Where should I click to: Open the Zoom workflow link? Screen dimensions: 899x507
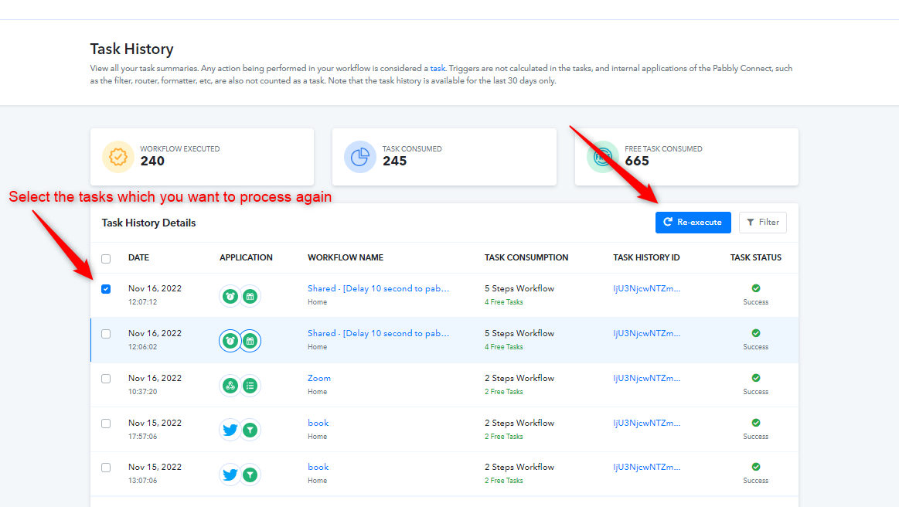point(318,378)
